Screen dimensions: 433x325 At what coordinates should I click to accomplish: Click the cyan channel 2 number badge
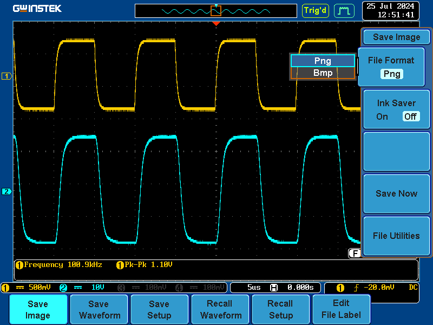point(63,288)
